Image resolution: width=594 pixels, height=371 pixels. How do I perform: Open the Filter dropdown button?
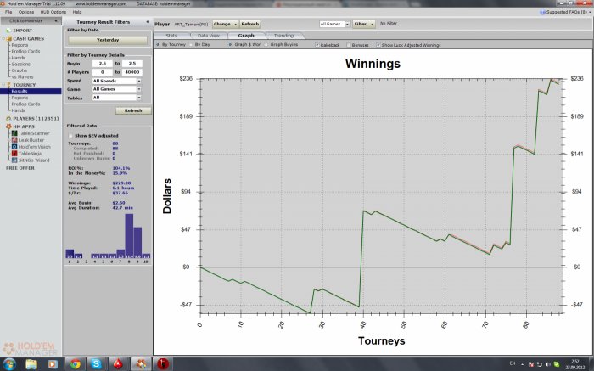tap(364, 24)
